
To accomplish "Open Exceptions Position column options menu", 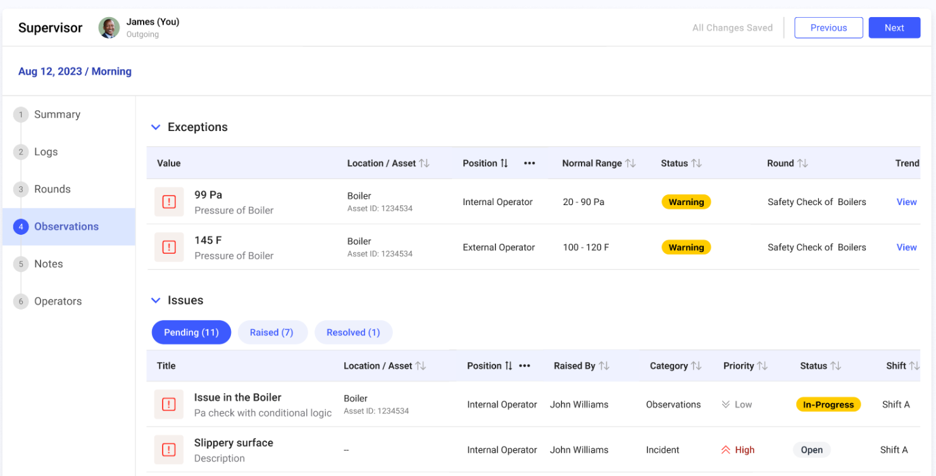I will pyautogui.click(x=530, y=163).
